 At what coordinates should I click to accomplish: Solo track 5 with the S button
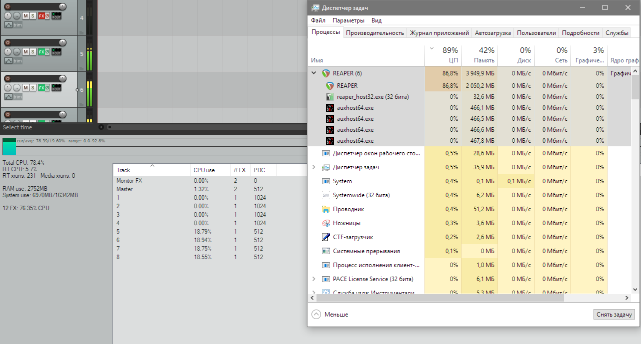tap(33, 52)
